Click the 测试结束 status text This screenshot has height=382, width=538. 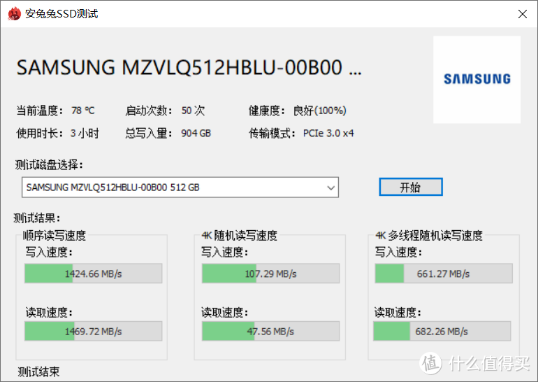click(38, 372)
